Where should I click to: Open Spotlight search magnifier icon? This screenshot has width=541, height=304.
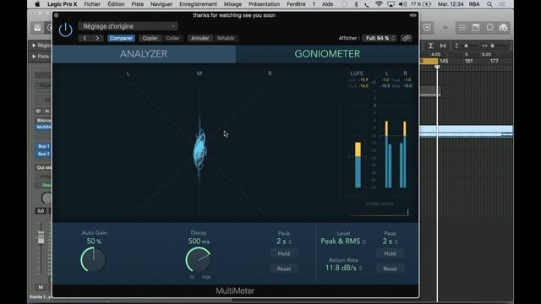click(489, 4)
